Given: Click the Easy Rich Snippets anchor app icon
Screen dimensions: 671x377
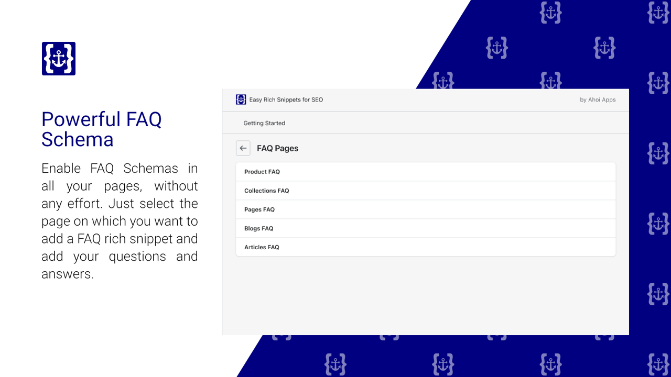Looking at the screenshot, I should pos(241,99).
